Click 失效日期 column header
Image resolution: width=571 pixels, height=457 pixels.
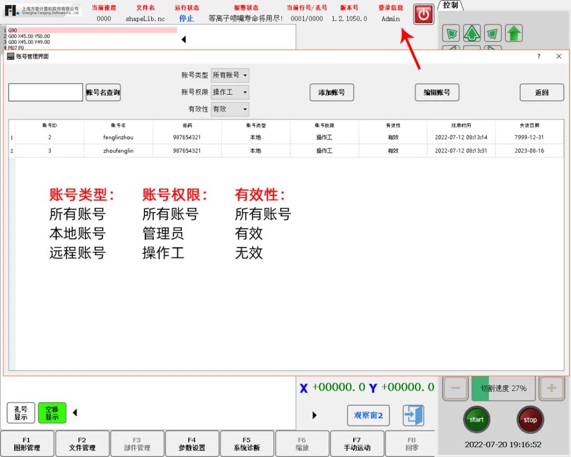(529, 125)
